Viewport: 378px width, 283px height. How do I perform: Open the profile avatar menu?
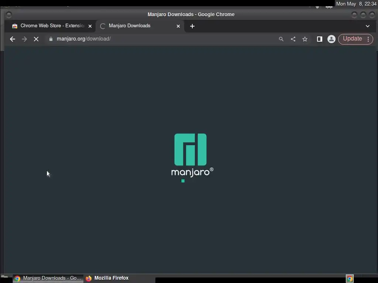tap(331, 39)
